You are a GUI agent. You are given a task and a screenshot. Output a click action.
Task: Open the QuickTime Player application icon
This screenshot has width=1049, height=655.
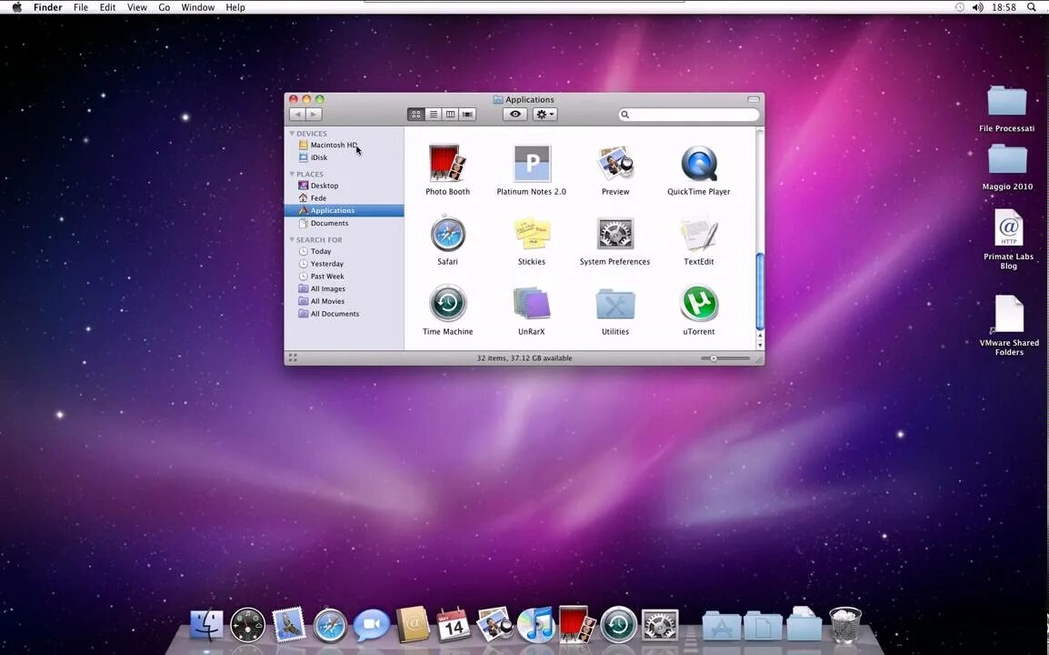[x=699, y=164]
